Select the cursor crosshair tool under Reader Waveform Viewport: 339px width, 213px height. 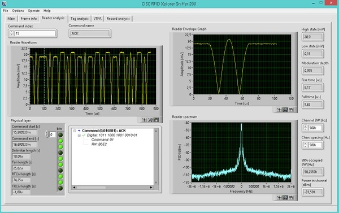(144, 120)
